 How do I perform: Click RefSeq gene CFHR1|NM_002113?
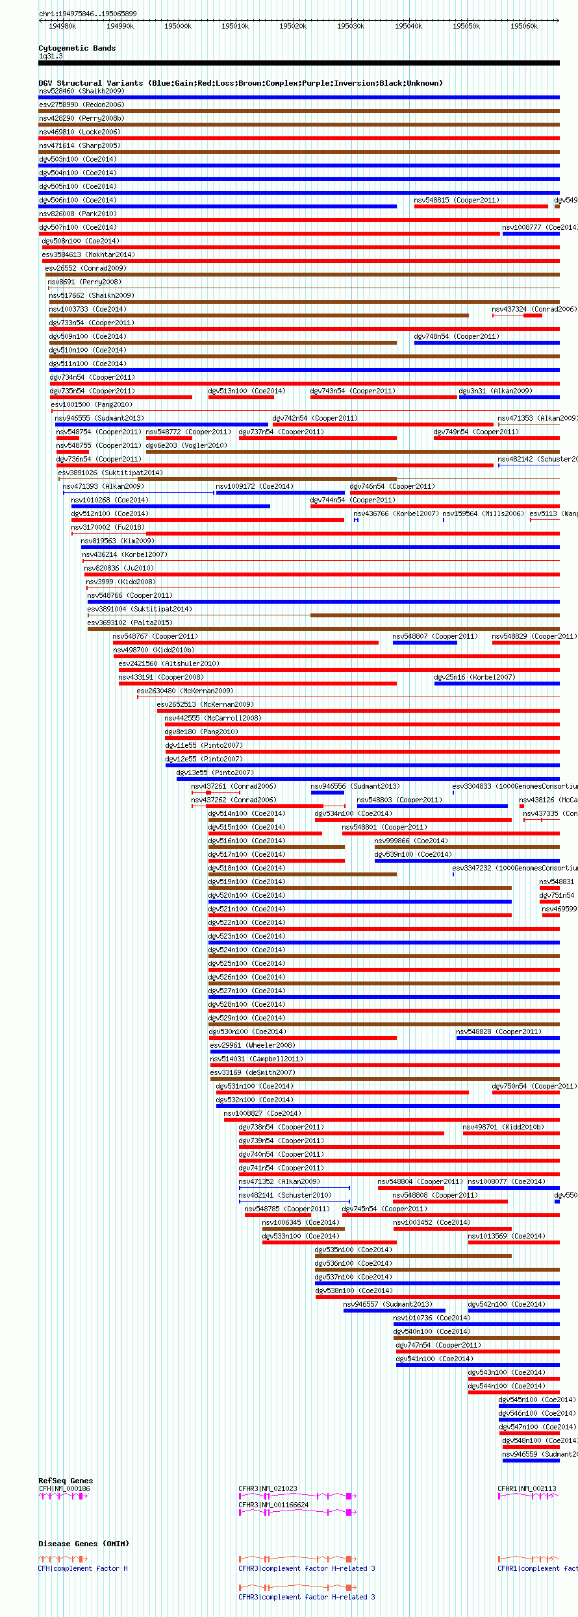(527, 1488)
